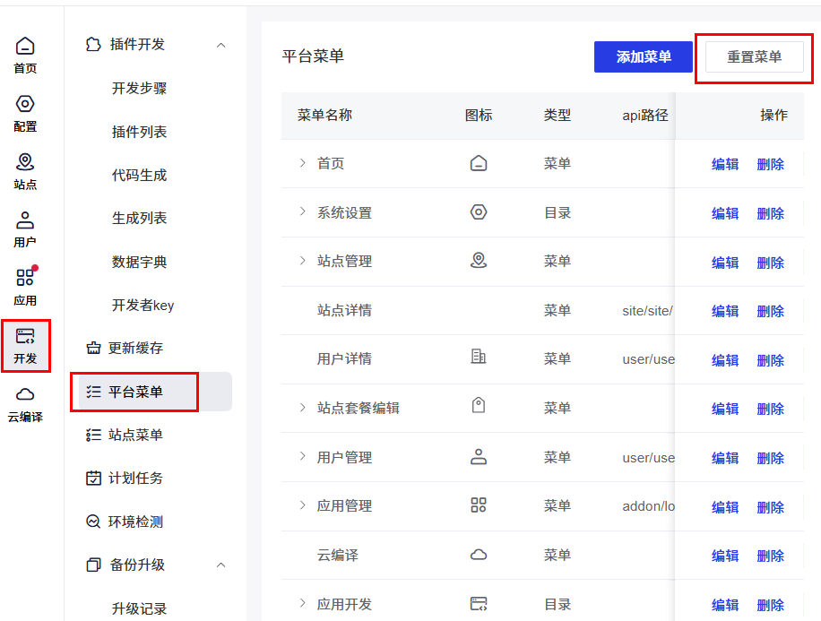The width and height of the screenshot is (821, 621).
Task: Open the 首页 home icon in sidebar
Action: point(25,47)
